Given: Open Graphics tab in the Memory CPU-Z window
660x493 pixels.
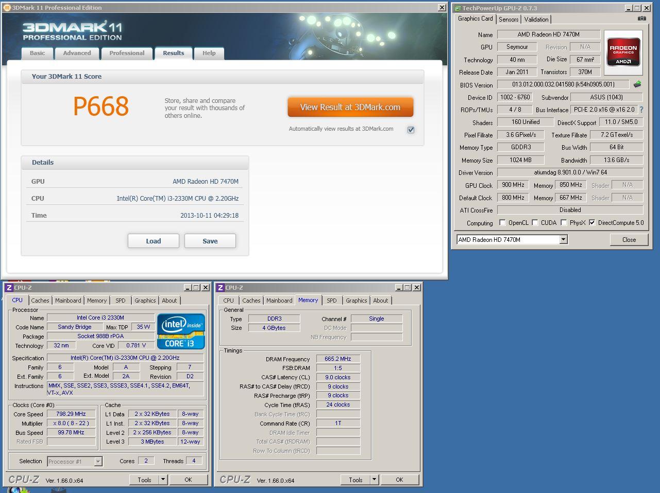Looking at the screenshot, I should tap(357, 301).
